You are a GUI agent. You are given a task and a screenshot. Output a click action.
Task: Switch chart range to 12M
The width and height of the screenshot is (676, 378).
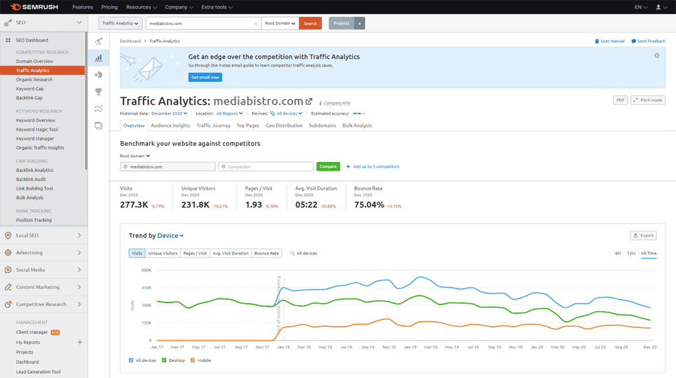pos(631,253)
